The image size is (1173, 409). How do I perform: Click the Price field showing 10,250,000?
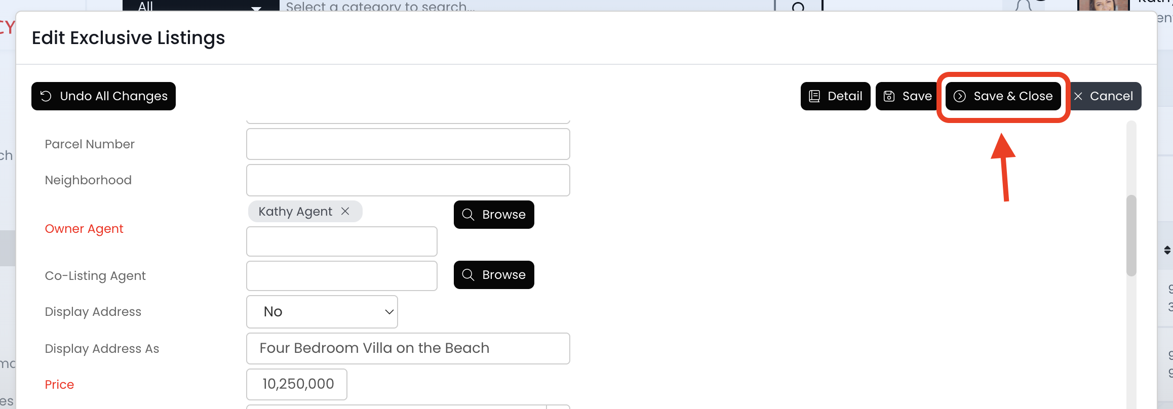point(297,384)
